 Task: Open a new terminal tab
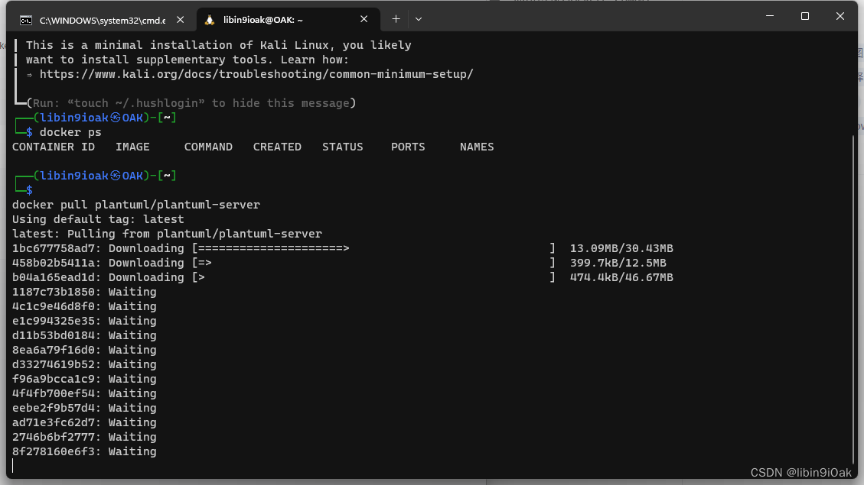pos(396,19)
